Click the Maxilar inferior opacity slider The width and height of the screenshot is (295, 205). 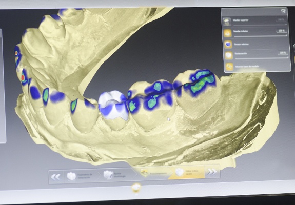point(261,36)
